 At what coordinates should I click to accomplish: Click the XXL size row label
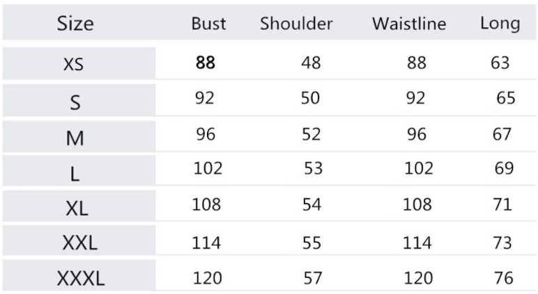[80, 243]
